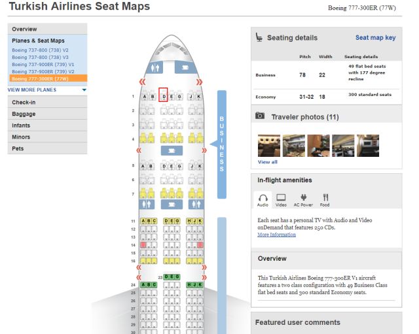Click the yellow seat 11A
419x334 pixels.
tap(143, 221)
